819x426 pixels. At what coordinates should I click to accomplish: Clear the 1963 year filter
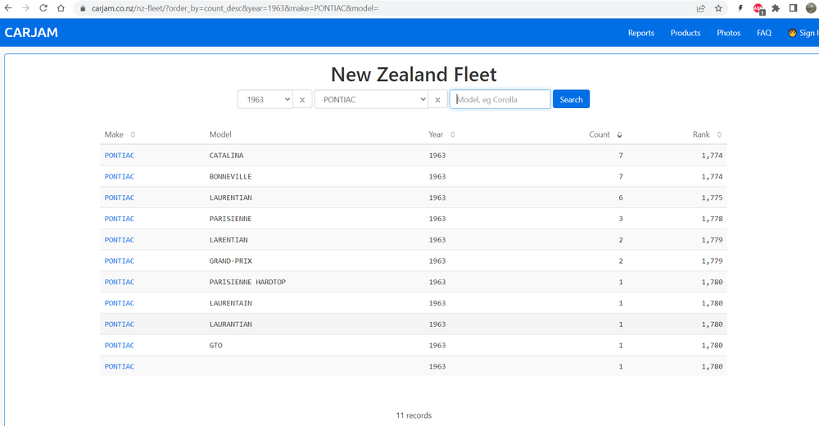[302, 99]
